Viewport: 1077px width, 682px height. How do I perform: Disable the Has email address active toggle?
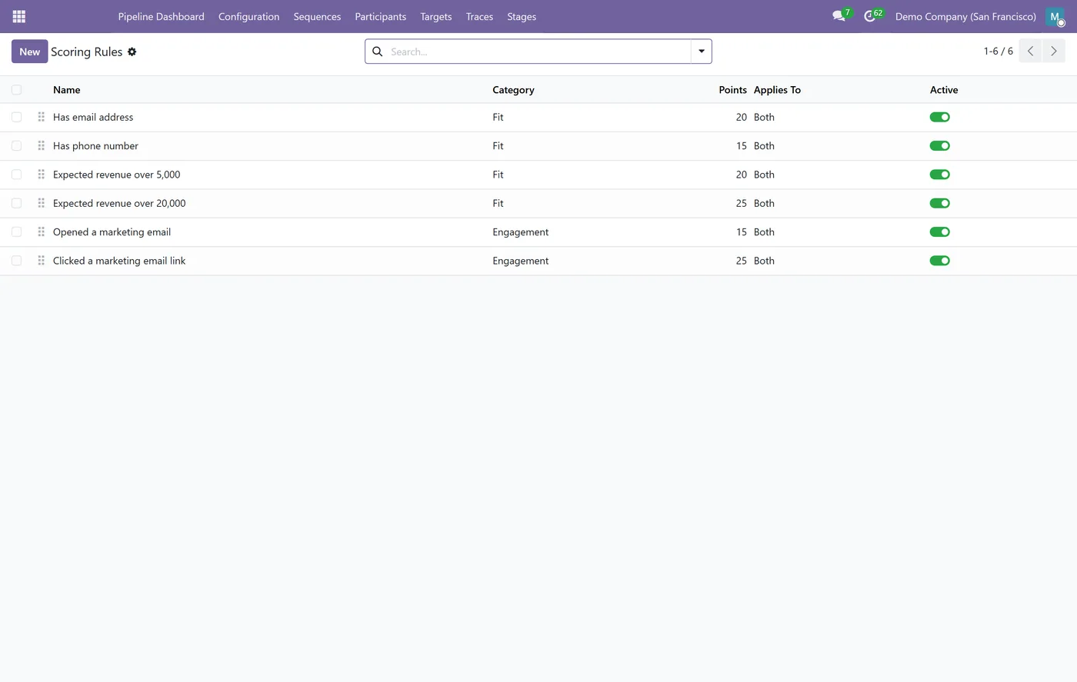tap(940, 117)
